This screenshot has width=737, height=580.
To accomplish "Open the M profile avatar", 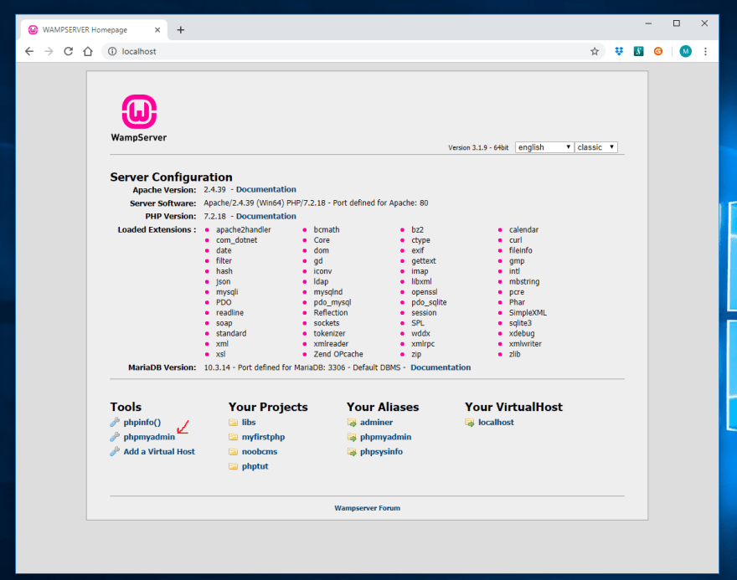I will pyautogui.click(x=685, y=51).
